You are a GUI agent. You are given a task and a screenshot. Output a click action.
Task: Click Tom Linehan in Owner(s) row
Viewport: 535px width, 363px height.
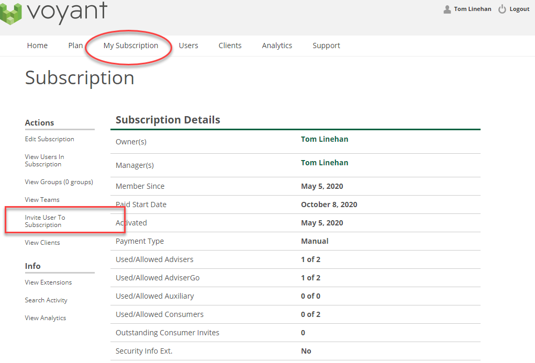[x=325, y=139]
